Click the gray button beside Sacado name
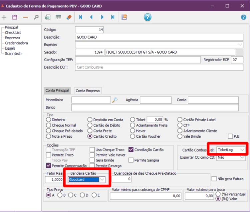Viewport: 250px width, 212px height. (239, 52)
